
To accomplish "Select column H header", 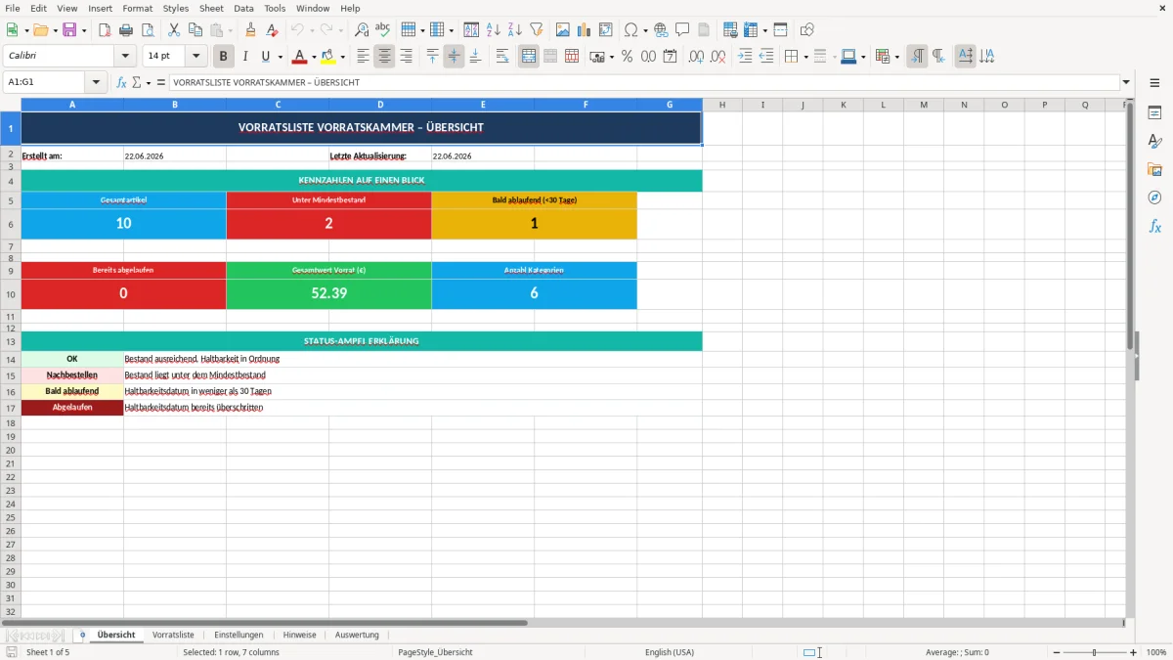I will tap(721, 105).
